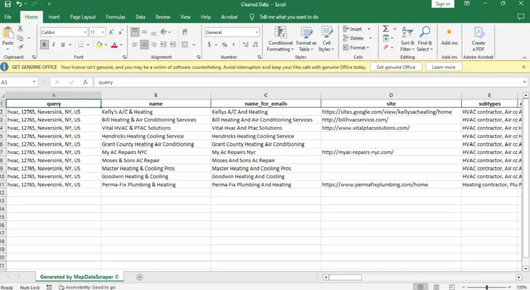530x290 pixels.
Task: Expand the Delete cells dropdown arrow
Action: click(371, 38)
